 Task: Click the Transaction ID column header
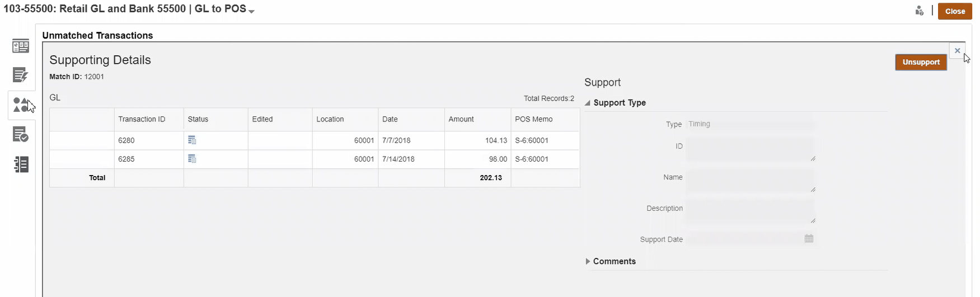[x=142, y=119]
